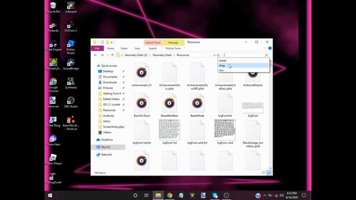Select the achievement_01 audio file
This screenshot has width=356, height=200.
coord(142,75)
